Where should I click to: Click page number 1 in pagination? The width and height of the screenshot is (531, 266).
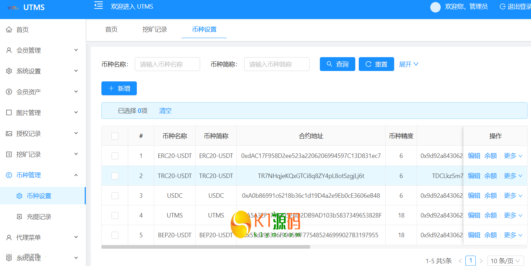pyautogui.click(x=471, y=261)
